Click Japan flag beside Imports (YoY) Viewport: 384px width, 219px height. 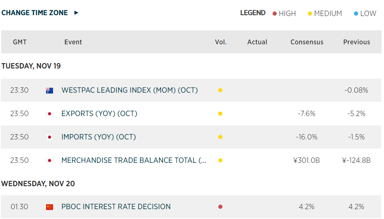49,137
